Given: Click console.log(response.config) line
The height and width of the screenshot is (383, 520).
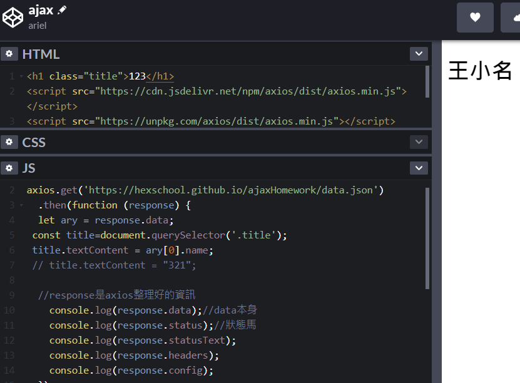Looking at the screenshot, I should point(131,370).
